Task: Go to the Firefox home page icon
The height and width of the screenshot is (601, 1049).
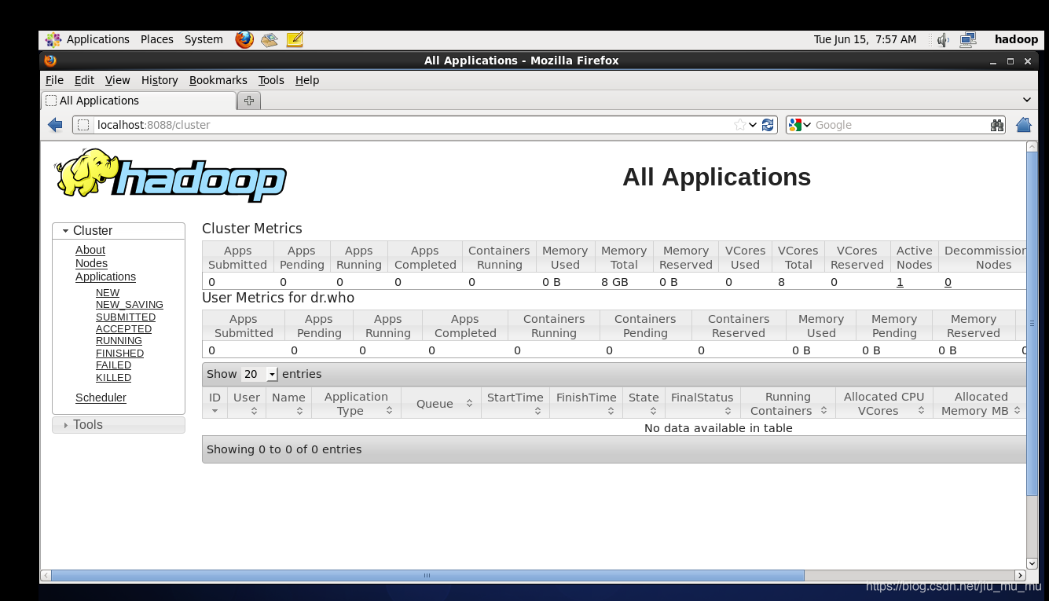Action: pyautogui.click(x=1023, y=125)
